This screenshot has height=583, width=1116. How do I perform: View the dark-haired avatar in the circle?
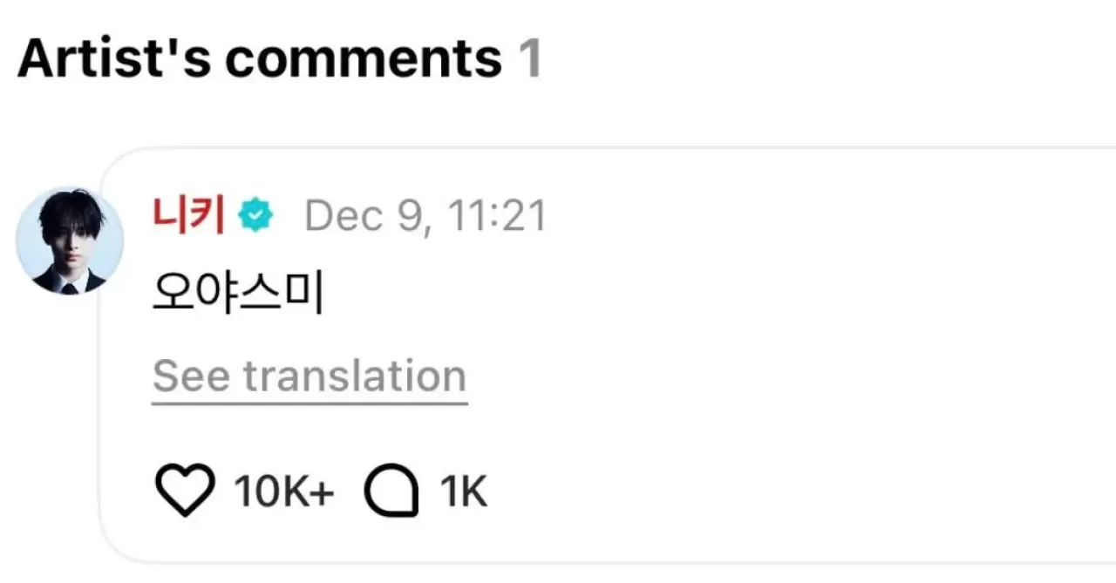point(70,241)
